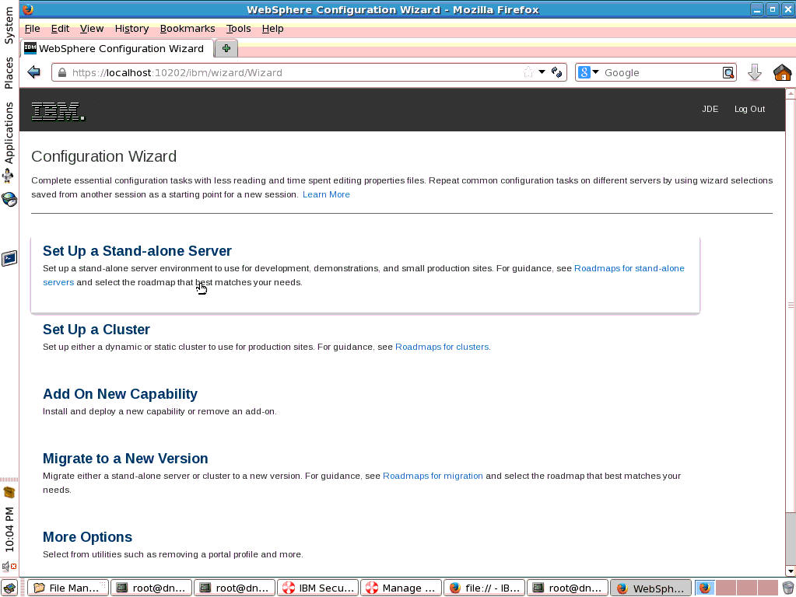Open Roadmaps for stand-alone servers link
The image size is (796, 597).
(629, 268)
